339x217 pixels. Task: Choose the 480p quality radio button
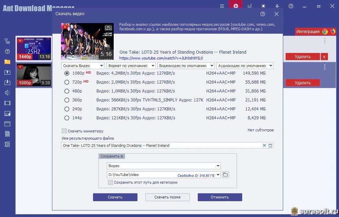67,91
